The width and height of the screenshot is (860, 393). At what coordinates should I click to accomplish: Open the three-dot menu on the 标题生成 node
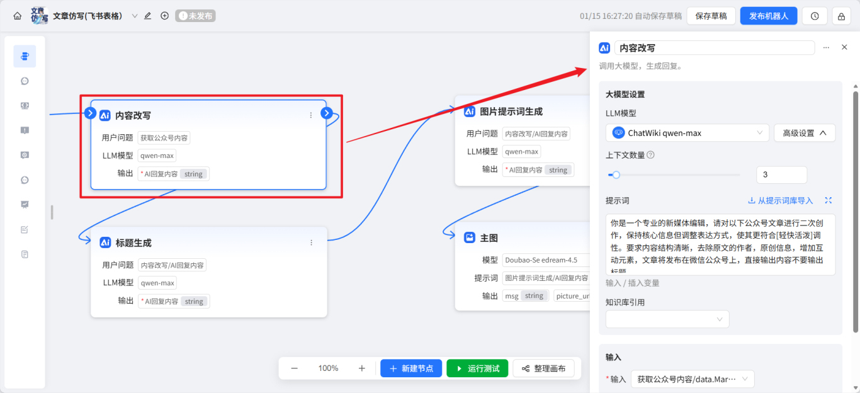click(x=310, y=242)
